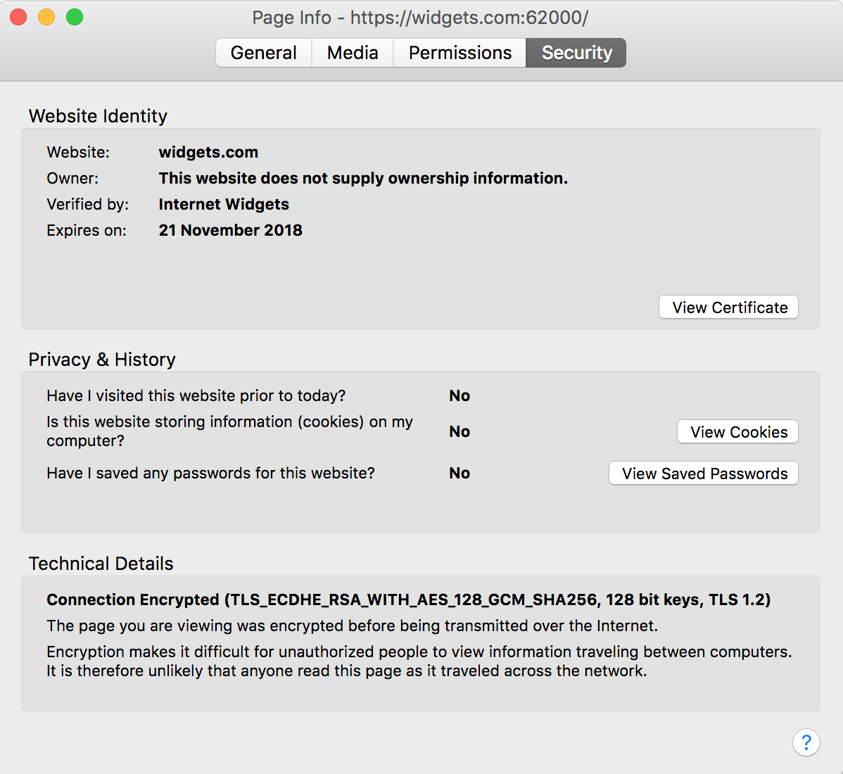Click the green zoom button
843x774 pixels.
72,18
